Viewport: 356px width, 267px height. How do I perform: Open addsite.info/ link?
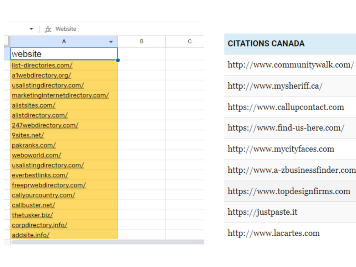(x=30, y=235)
